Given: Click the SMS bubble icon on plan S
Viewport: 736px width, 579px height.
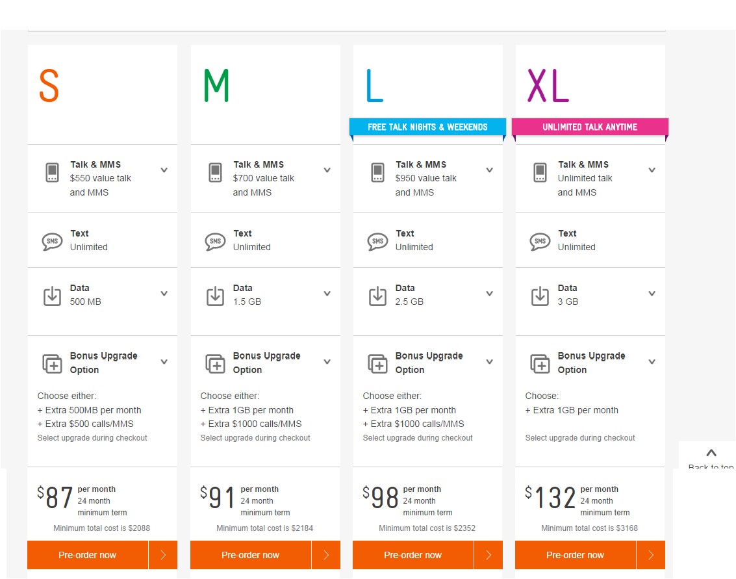Looking at the screenshot, I should click(x=52, y=240).
